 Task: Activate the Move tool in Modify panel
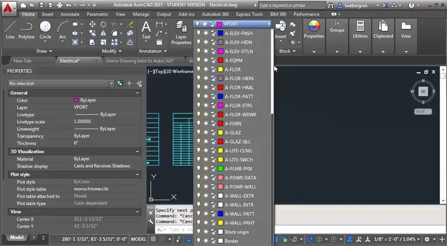point(92,24)
